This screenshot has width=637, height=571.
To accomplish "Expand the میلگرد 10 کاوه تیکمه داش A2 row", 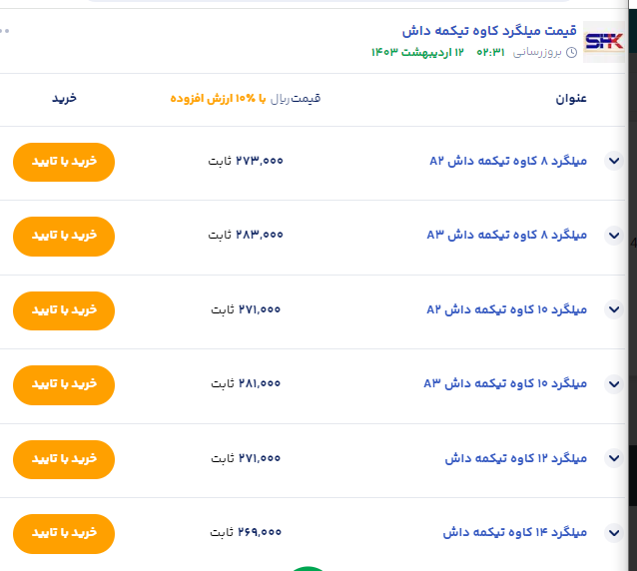I will [614, 309].
